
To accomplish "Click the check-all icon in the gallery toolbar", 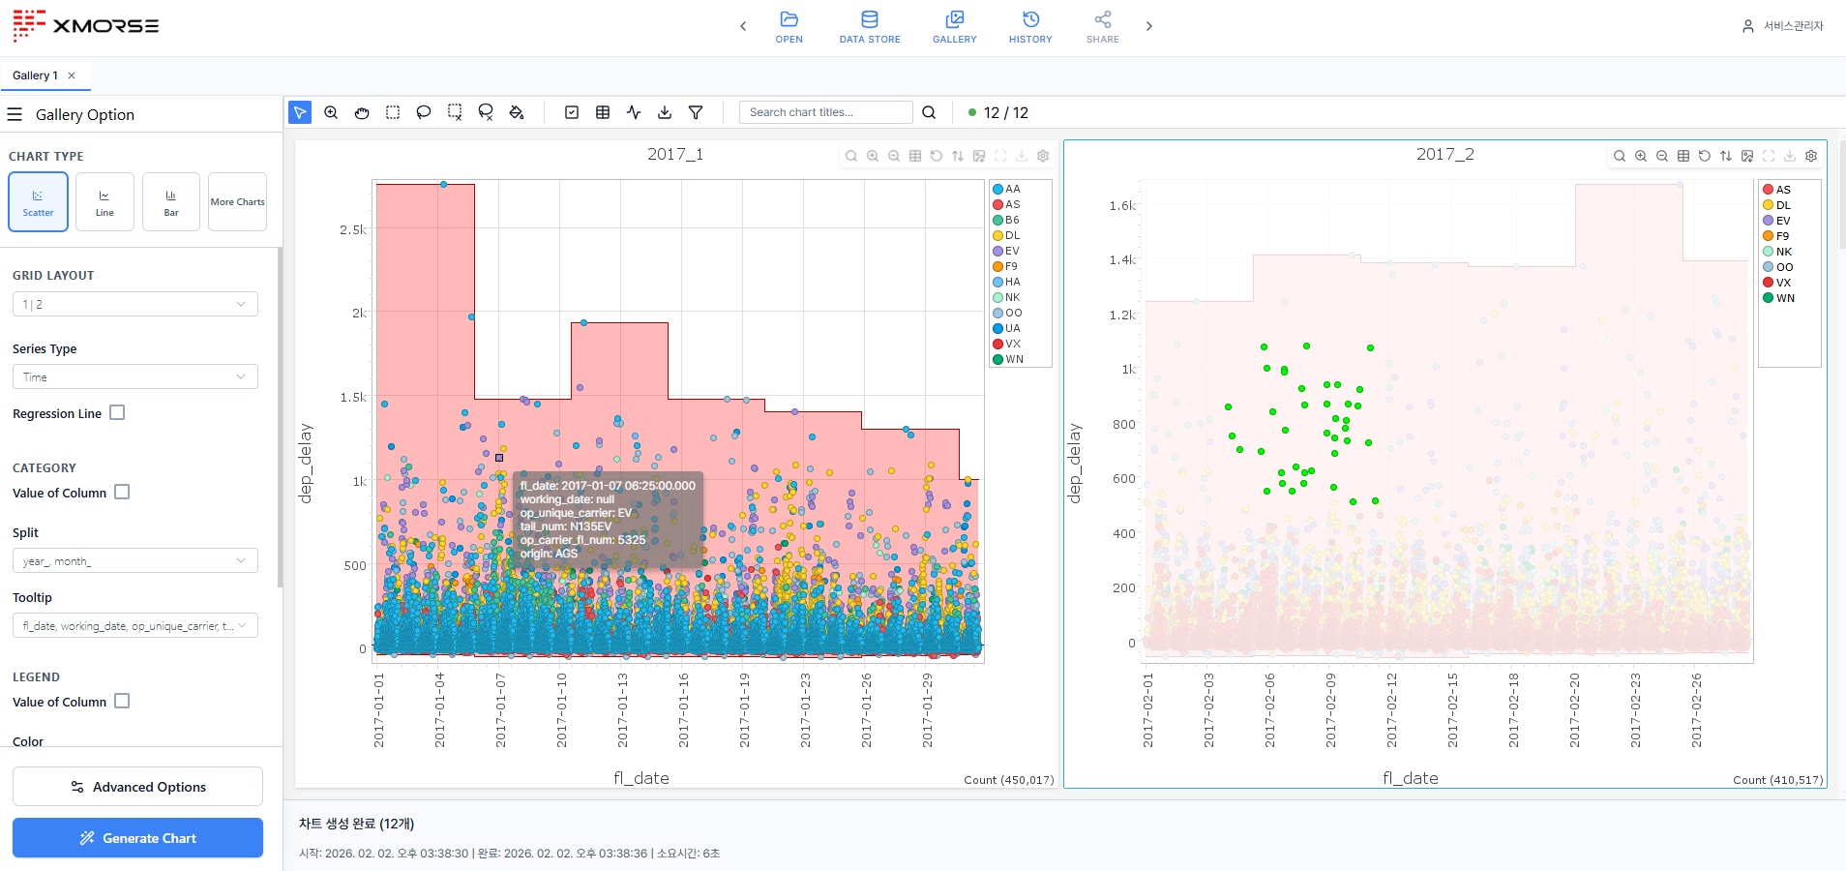I will pyautogui.click(x=572, y=112).
